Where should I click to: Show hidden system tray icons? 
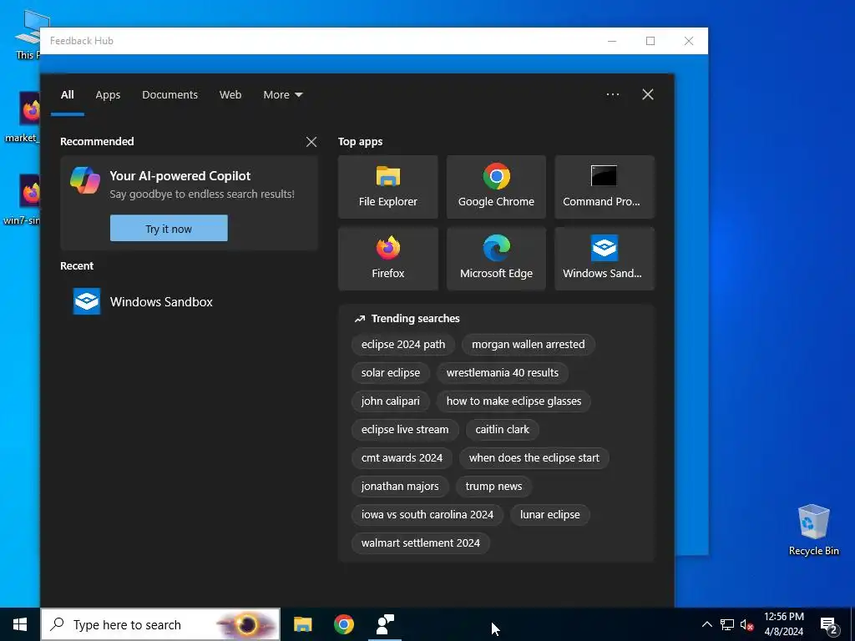[706, 624]
